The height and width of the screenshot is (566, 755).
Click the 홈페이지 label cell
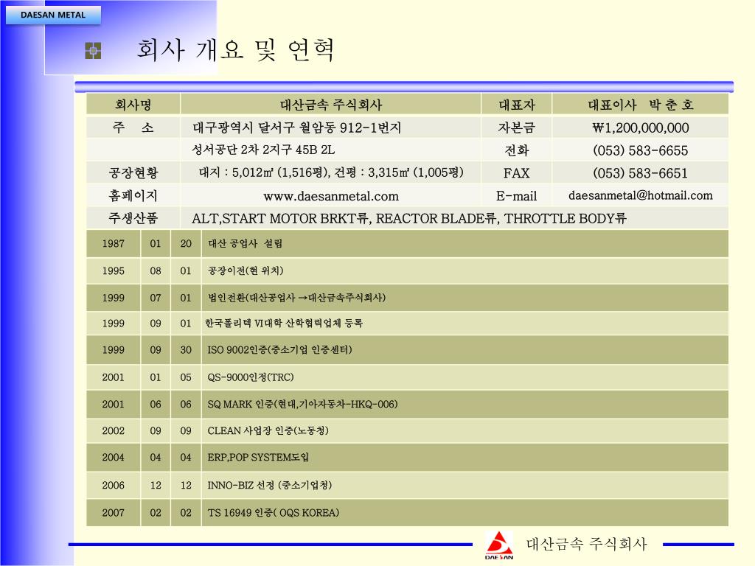(x=133, y=195)
